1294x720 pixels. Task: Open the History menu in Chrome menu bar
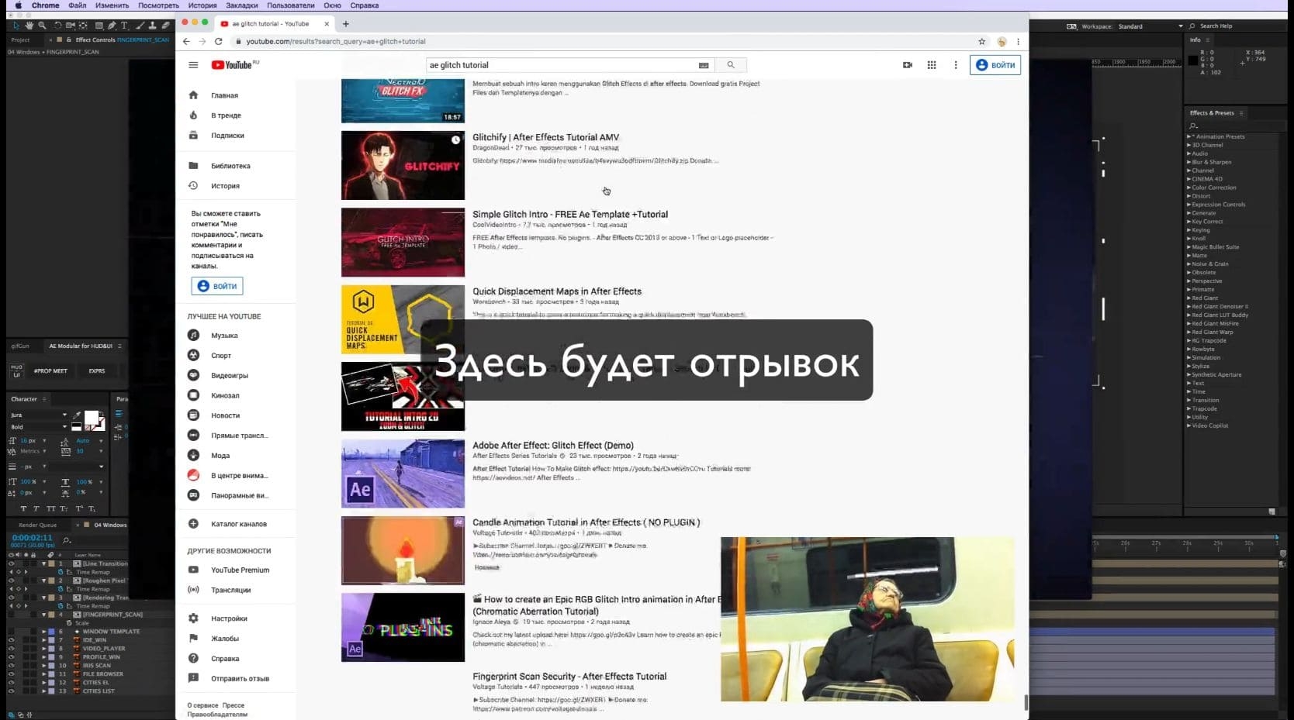[202, 5]
